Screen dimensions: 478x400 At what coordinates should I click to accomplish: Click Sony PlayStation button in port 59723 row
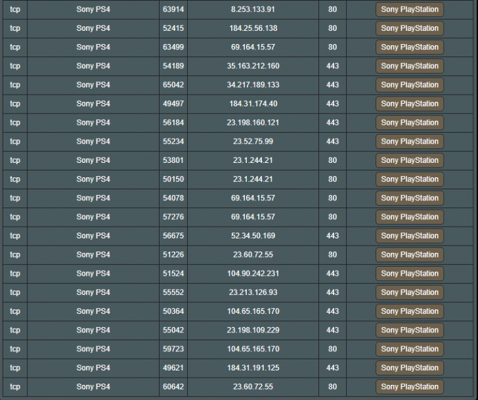[410, 349]
